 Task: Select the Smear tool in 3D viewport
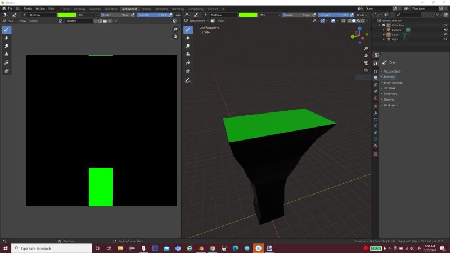(x=188, y=46)
